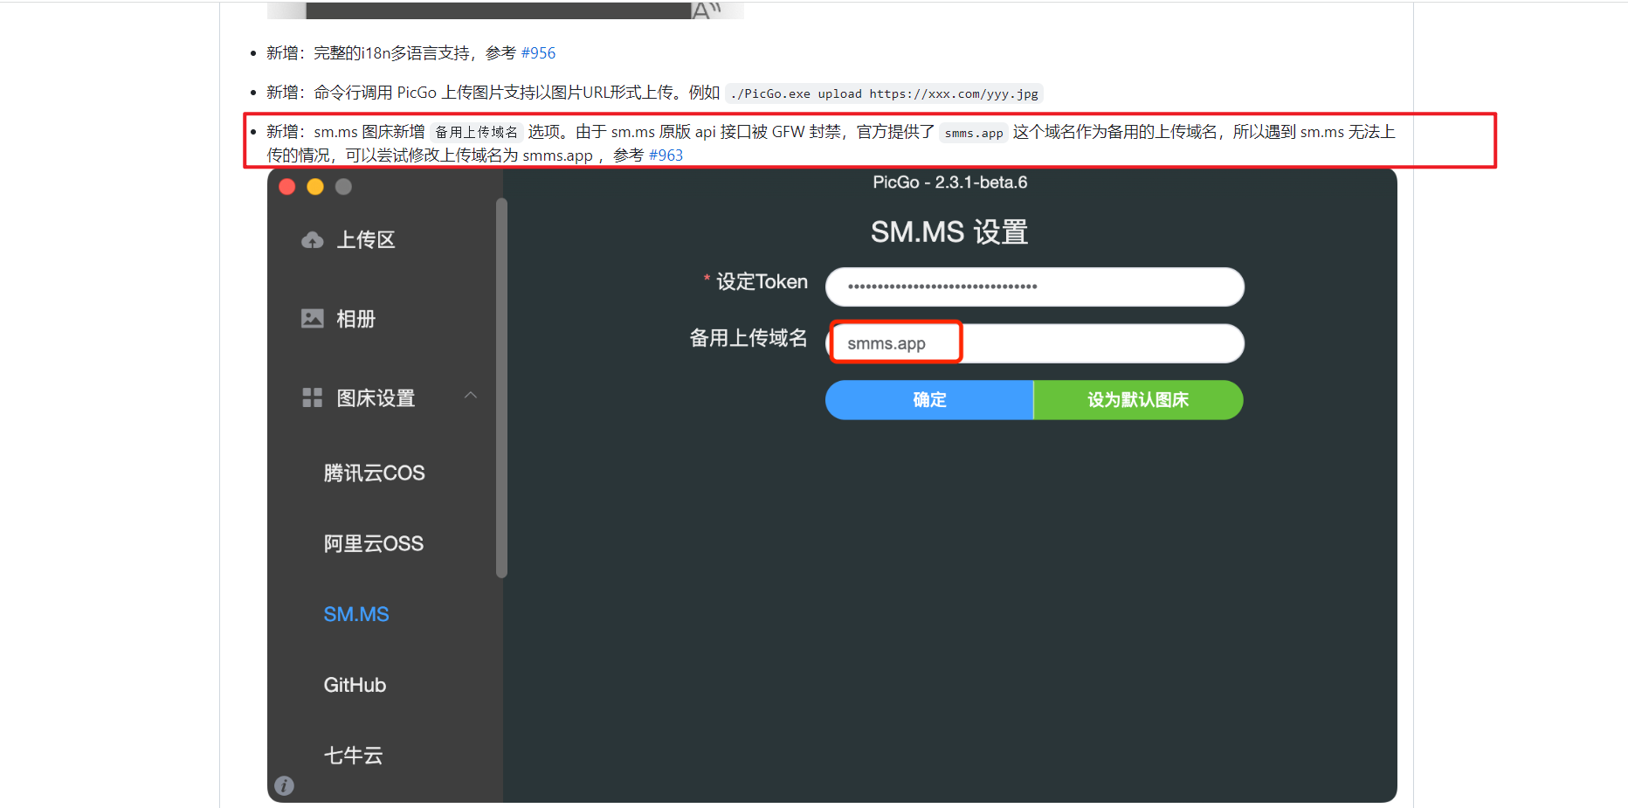Click the PicGo - 2.3.1-beta.6 window title
1628x808 pixels.
pyautogui.click(x=950, y=183)
